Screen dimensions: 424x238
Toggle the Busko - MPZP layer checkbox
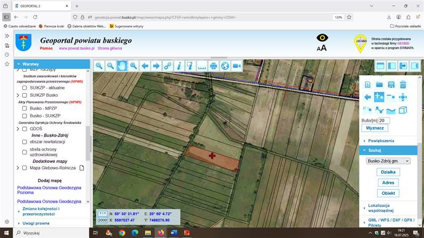24,108
